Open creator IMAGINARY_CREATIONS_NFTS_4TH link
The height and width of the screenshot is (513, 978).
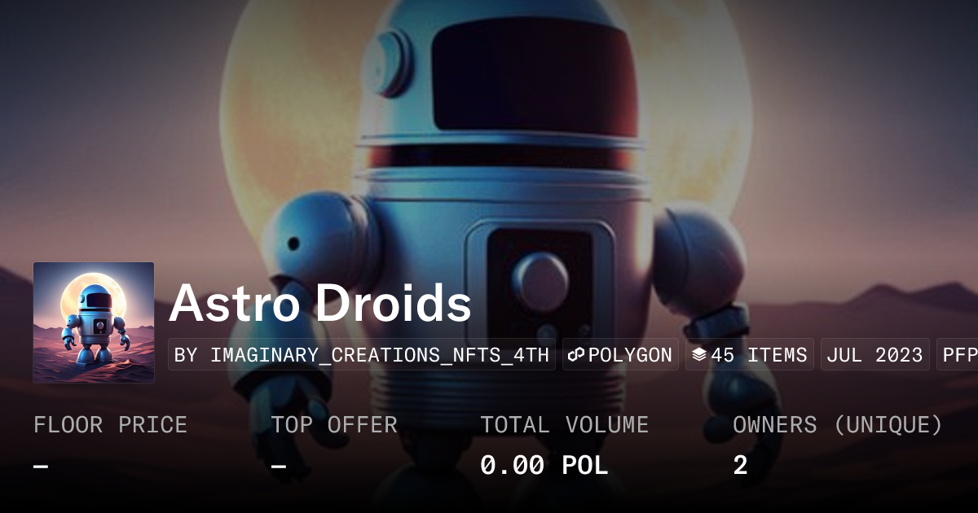tap(362, 355)
